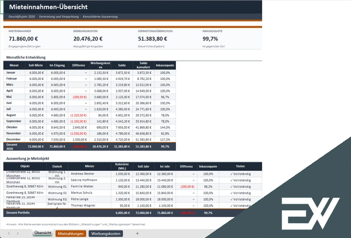Click the next sheet navigation arrow
This screenshot has width=351, height=238.
18,234
